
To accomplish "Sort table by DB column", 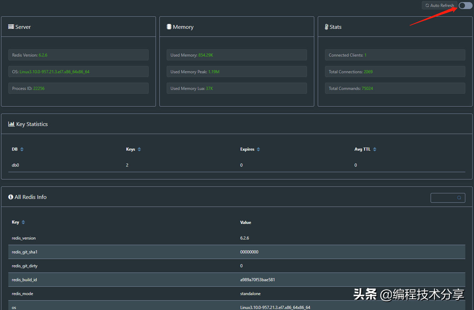I will pos(22,149).
